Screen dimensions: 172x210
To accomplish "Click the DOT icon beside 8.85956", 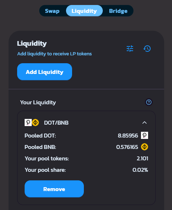I will [x=145, y=135].
